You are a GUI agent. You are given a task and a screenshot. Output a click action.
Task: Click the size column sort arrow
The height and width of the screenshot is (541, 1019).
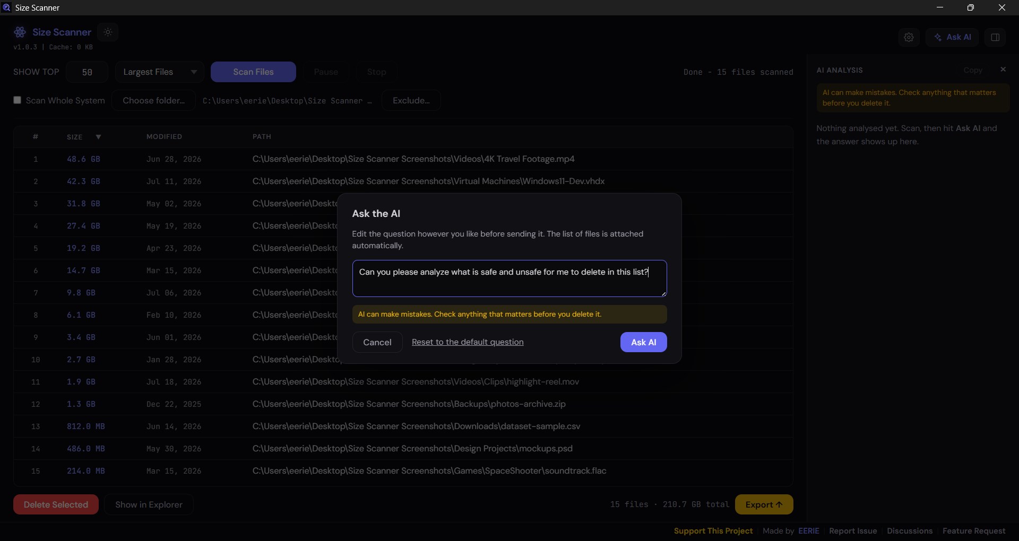pyautogui.click(x=98, y=137)
